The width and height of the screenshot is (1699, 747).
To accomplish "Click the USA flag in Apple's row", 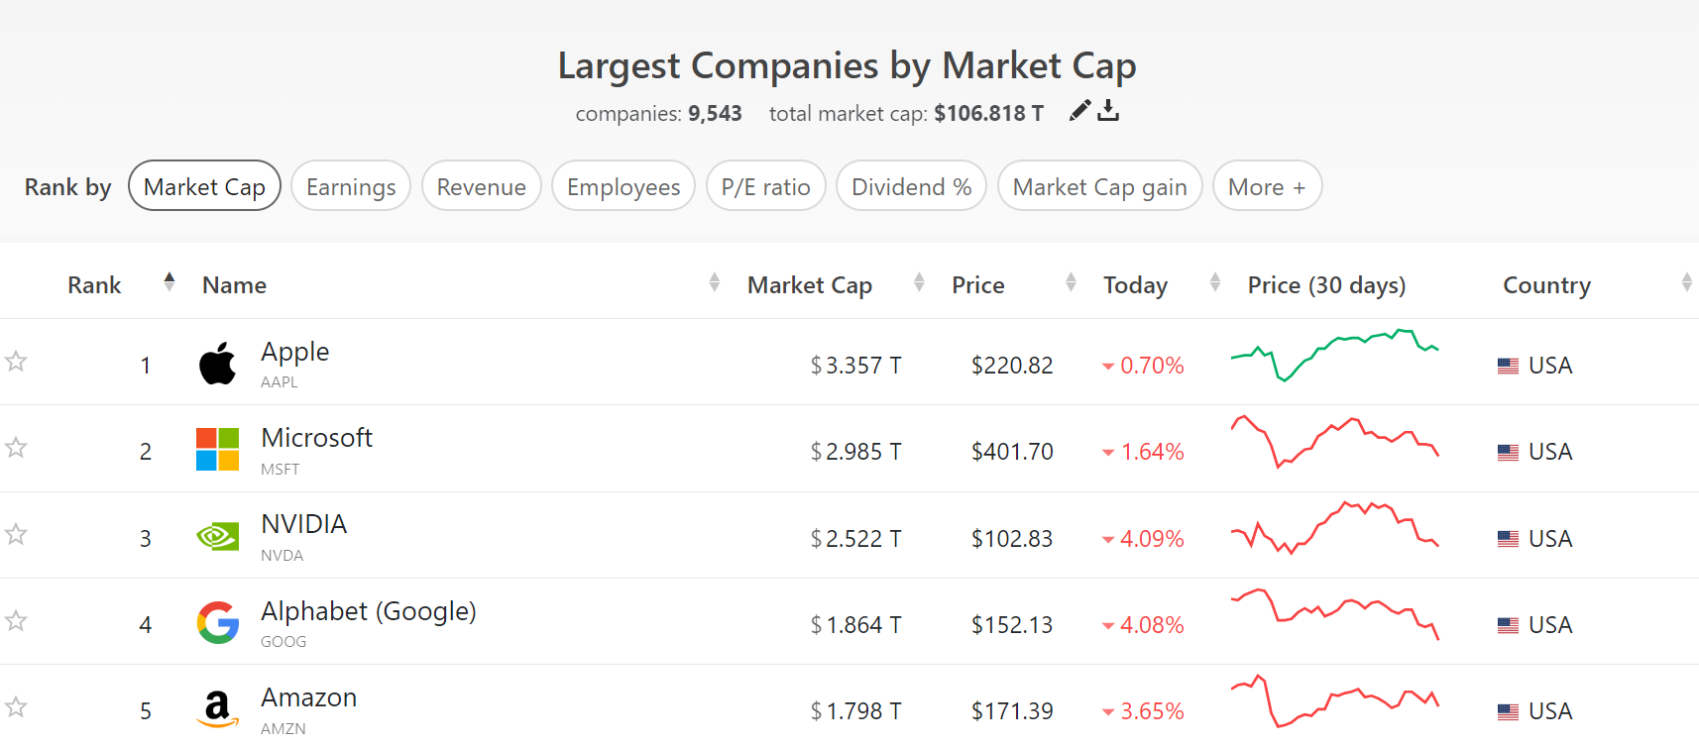I will coord(1508,366).
